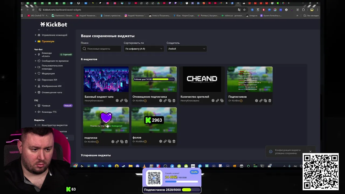Delete the подписка widget

point(126,141)
